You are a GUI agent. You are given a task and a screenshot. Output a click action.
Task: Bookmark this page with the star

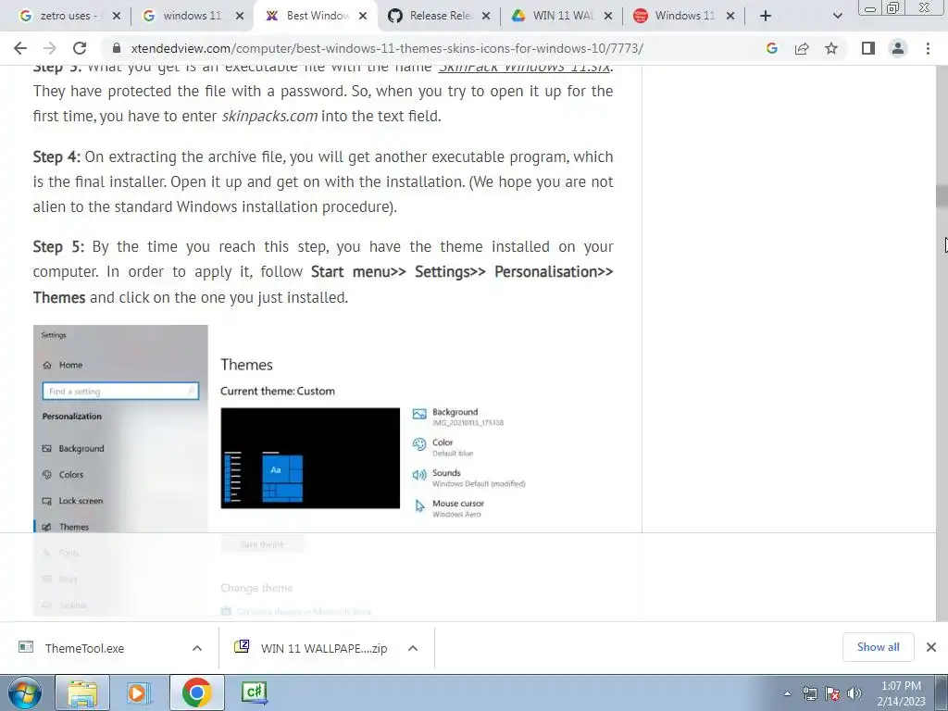(x=831, y=48)
